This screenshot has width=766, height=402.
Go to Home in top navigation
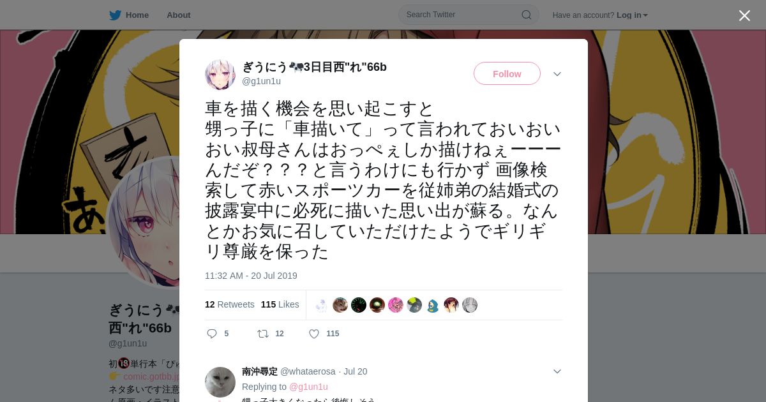137,15
